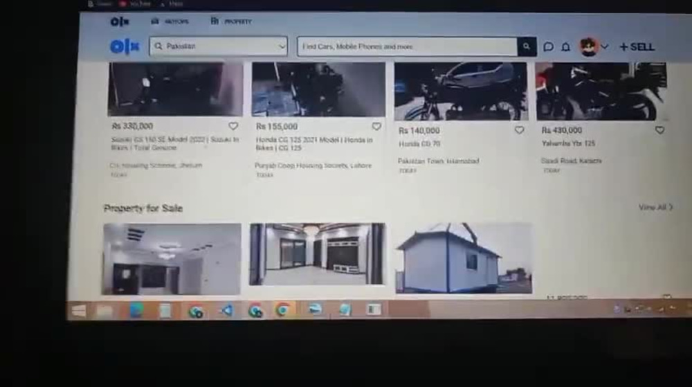The width and height of the screenshot is (692, 387).
Task: Click the small OLX logo in top strip
Action: click(119, 21)
